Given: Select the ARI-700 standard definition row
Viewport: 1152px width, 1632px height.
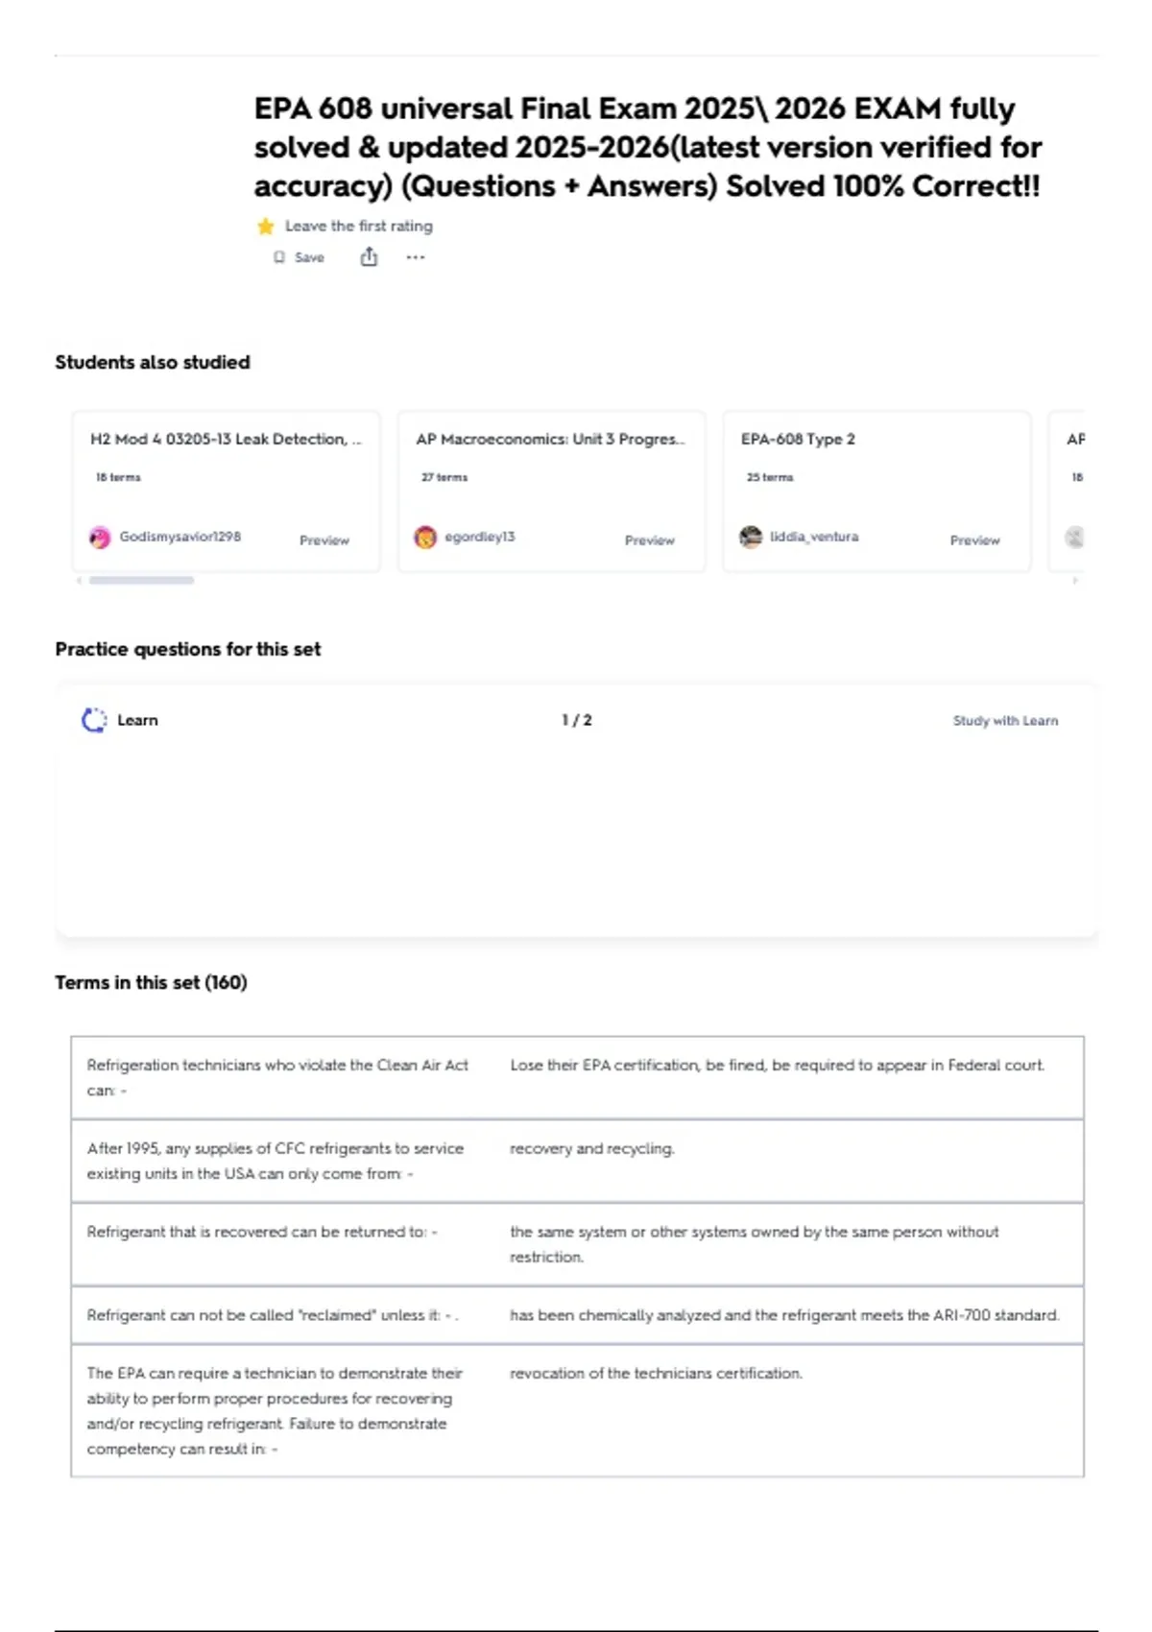Looking at the screenshot, I should click(x=577, y=1315).
